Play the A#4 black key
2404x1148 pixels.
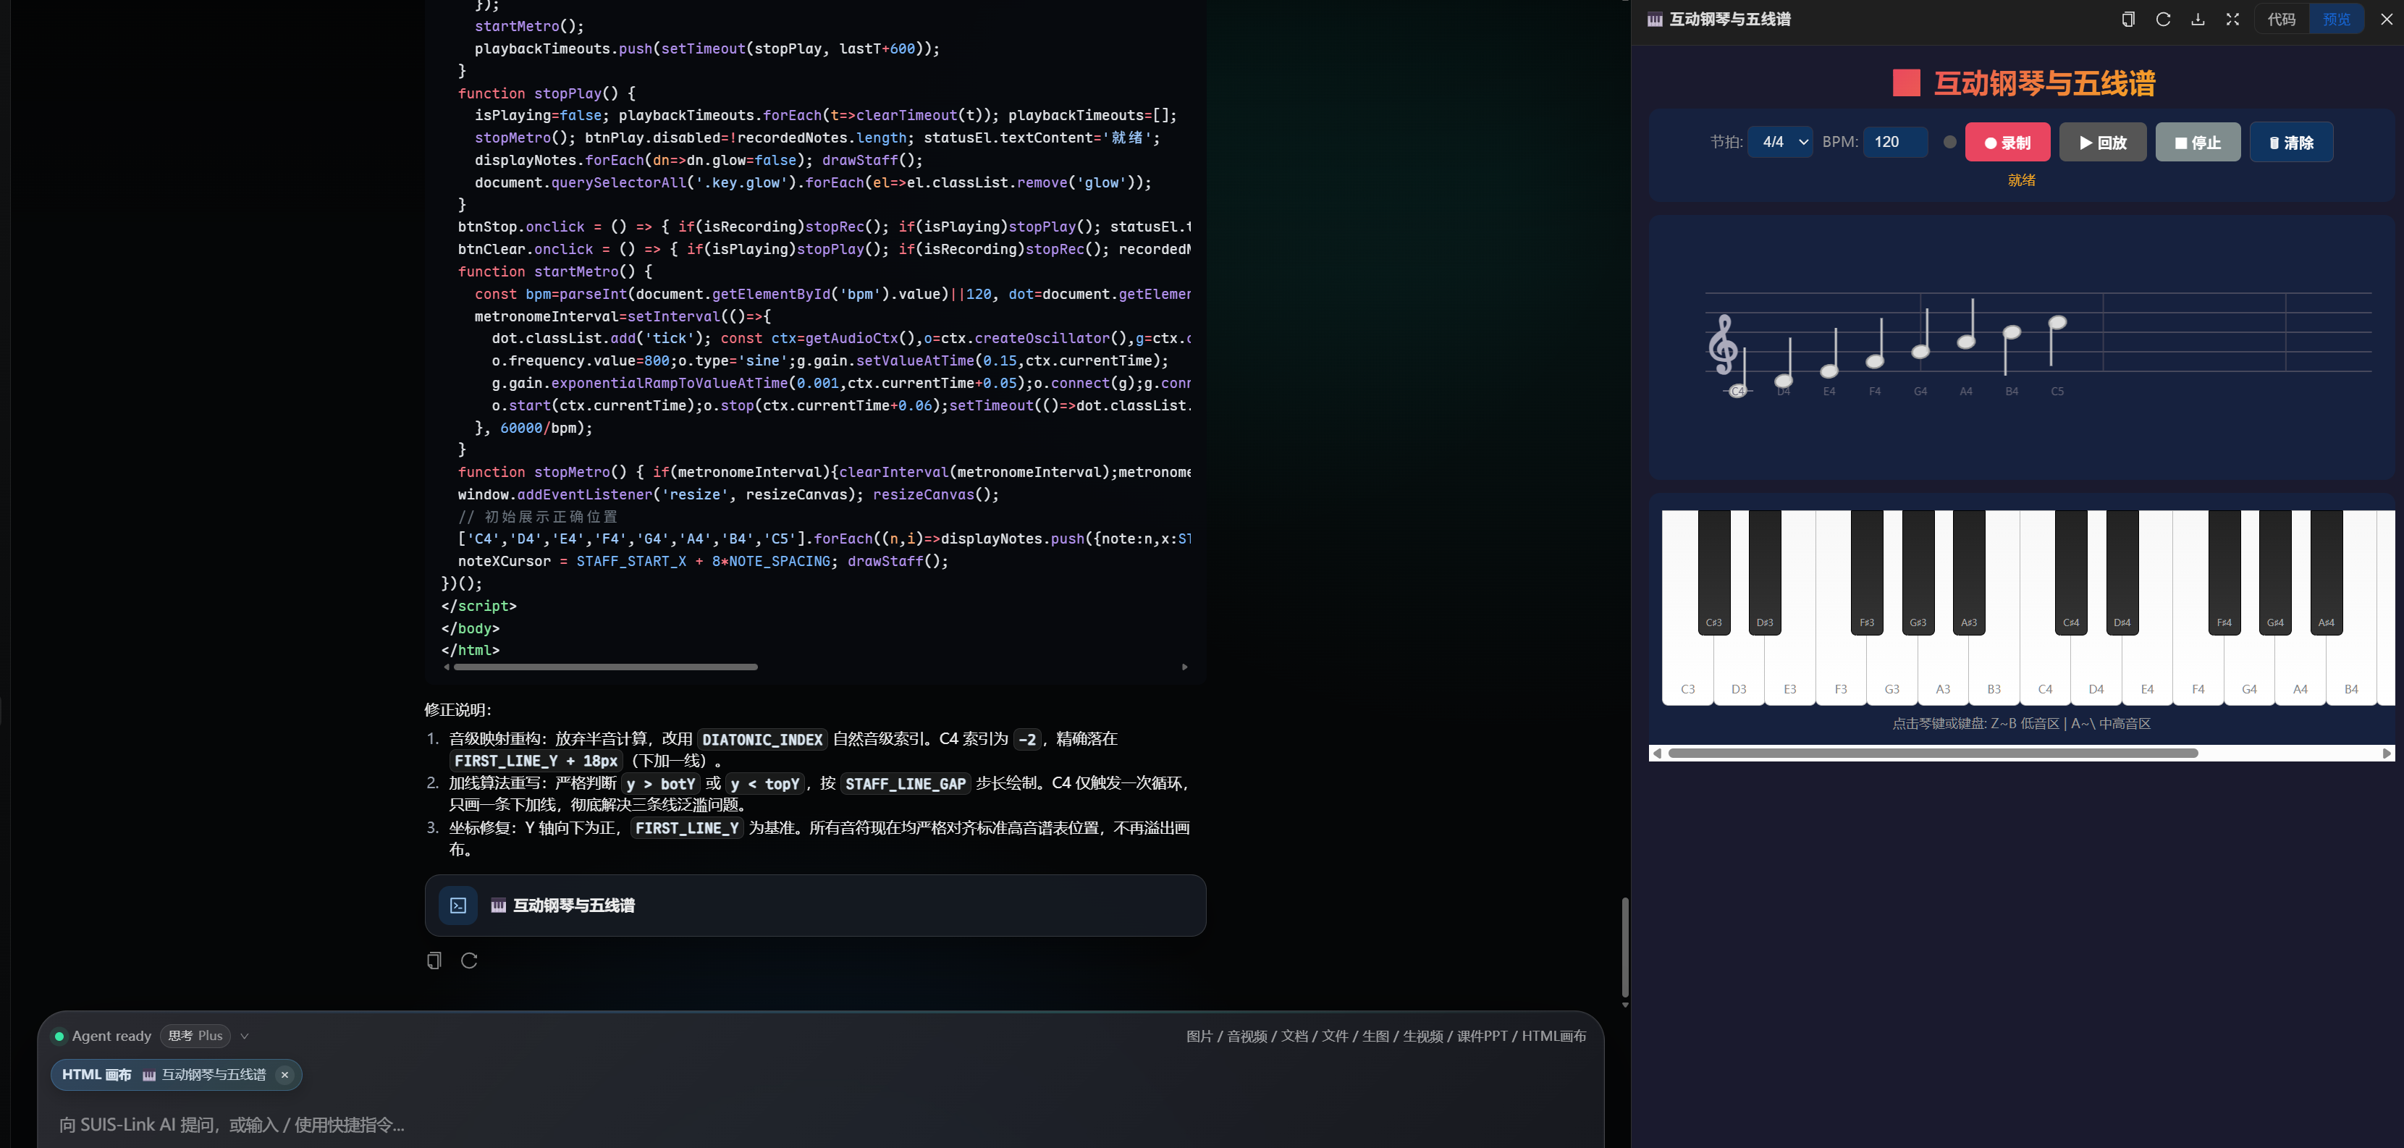[x=2327, y=572]
